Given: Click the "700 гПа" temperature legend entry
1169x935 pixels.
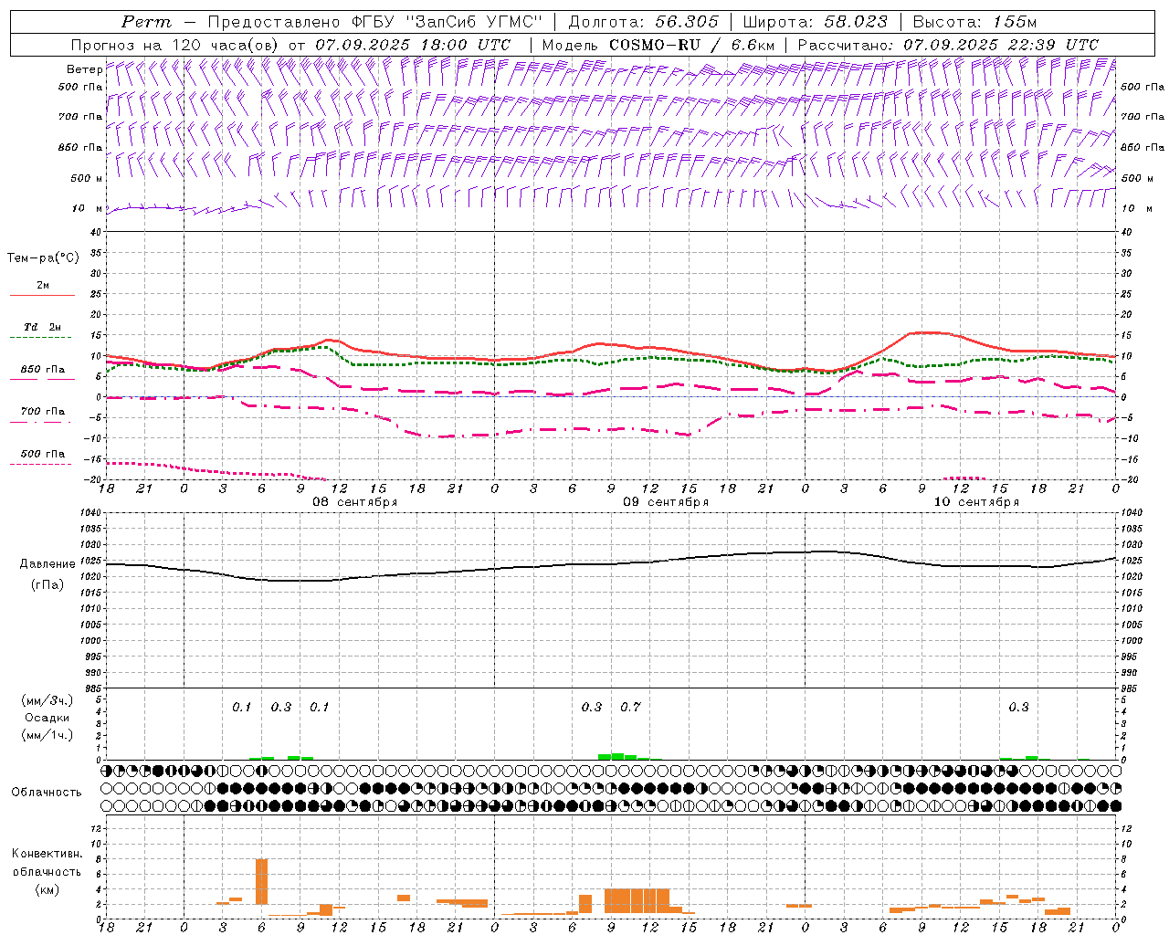Looking at the screenshot, I should point(42,411).
